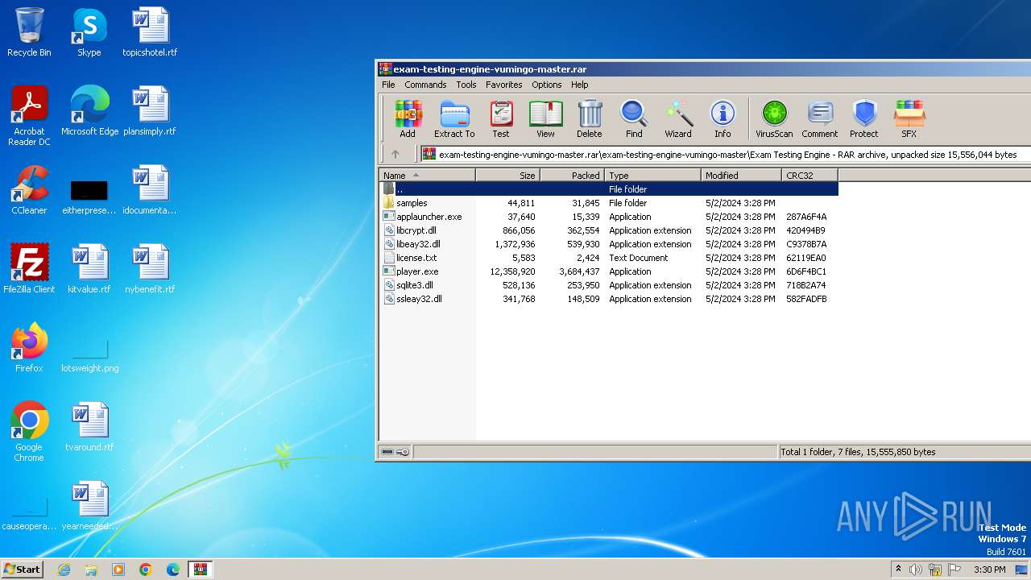Open the Options menu
Image resolution: width=1031 pixels, height=580 pixels.
[x=546, y=85]
